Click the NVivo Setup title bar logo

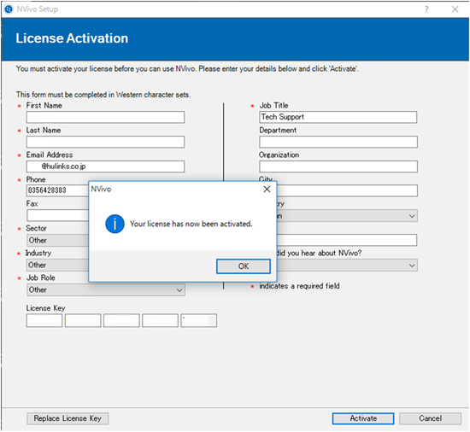point(9,9)
